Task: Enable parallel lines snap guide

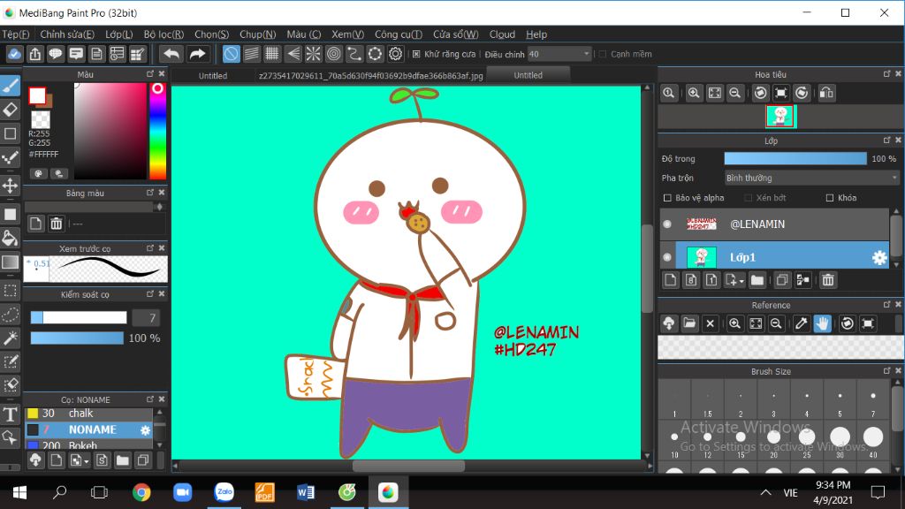Action: click(252, 54)
